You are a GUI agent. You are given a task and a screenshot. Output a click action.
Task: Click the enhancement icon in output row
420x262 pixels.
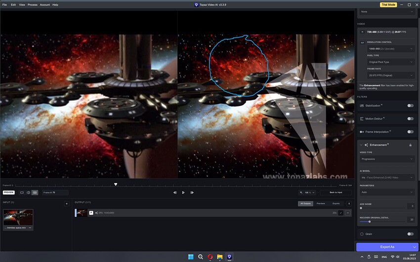coord(96,213)
